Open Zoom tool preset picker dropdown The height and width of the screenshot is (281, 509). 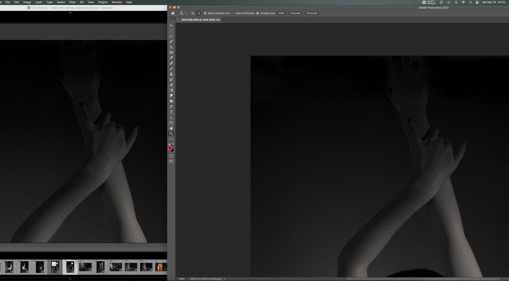tap(185, 14)
